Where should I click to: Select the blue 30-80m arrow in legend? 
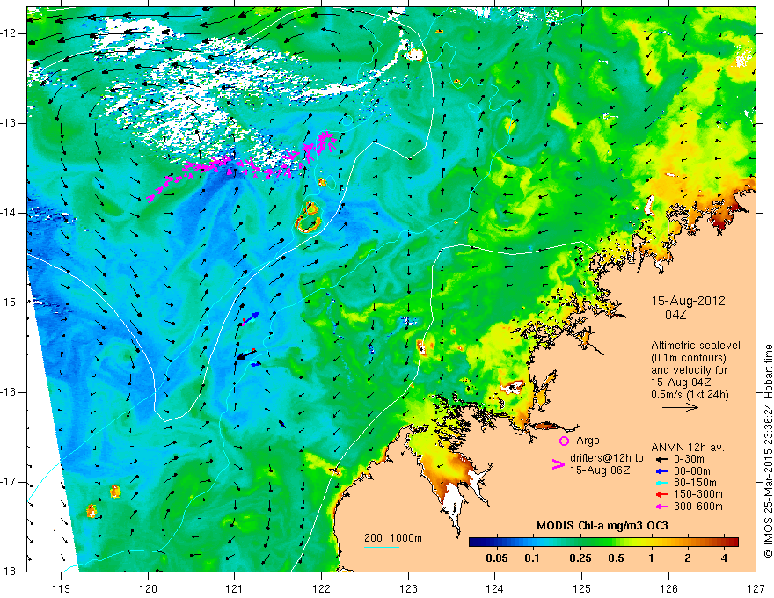pos(661,471)
